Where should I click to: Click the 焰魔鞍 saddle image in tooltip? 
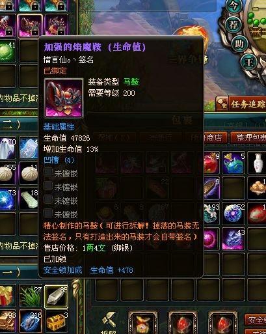pos(64,98)
